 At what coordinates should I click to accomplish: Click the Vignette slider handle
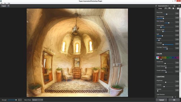pyautogui.click(x=158, y=91)
